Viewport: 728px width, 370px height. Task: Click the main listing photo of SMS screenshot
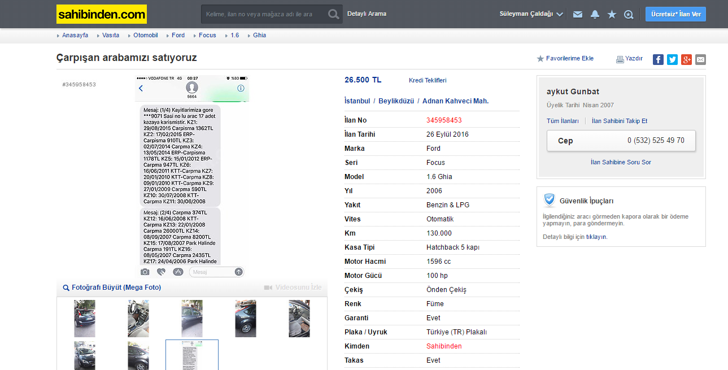click(192, 177)
